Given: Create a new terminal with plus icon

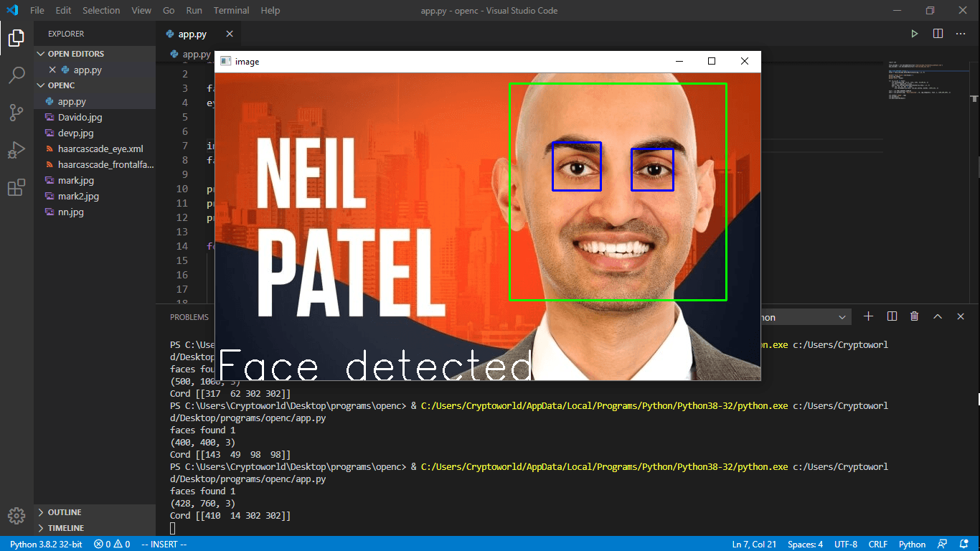Looking at the screenshot, I should [x=868, y=316].
